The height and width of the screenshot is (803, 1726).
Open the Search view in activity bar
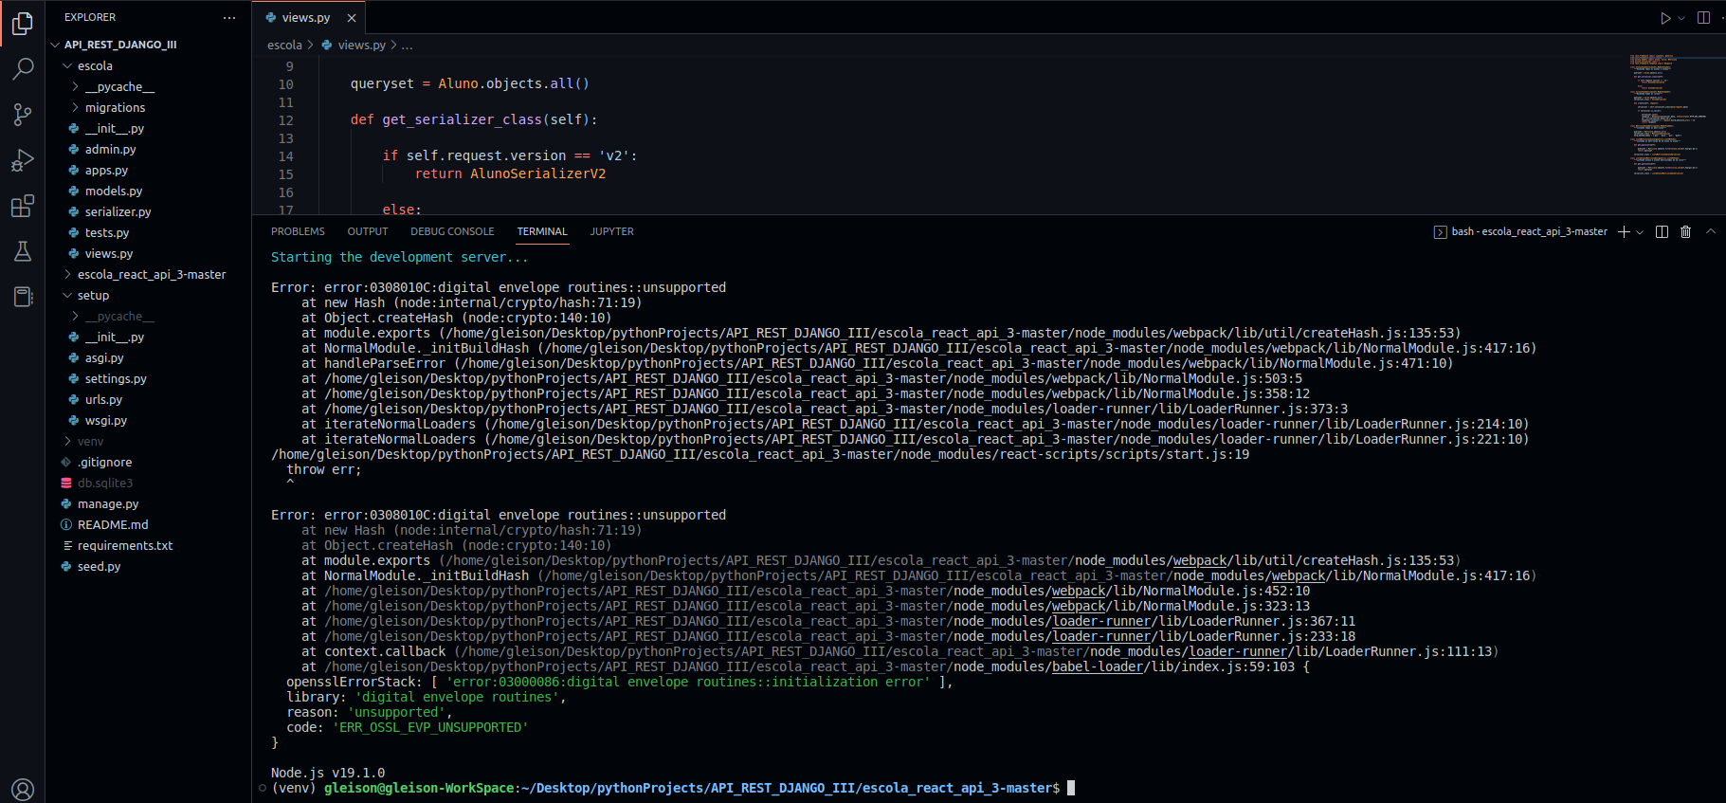tap(23, 68)
